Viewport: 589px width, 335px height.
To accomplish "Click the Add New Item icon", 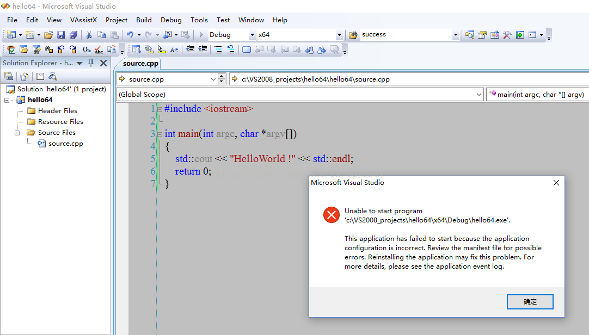I will point(30,35).
